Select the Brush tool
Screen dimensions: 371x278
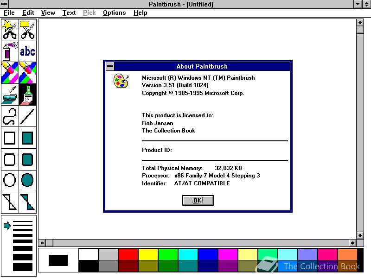28,95
